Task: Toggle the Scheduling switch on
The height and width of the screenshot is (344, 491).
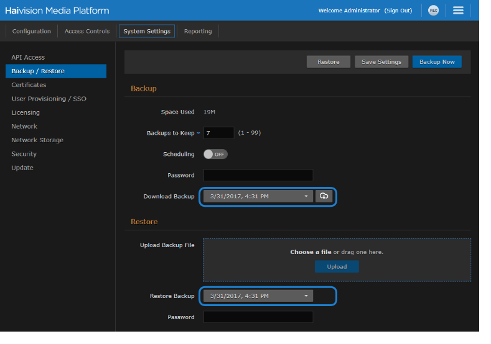Action: tap(215, 154)
